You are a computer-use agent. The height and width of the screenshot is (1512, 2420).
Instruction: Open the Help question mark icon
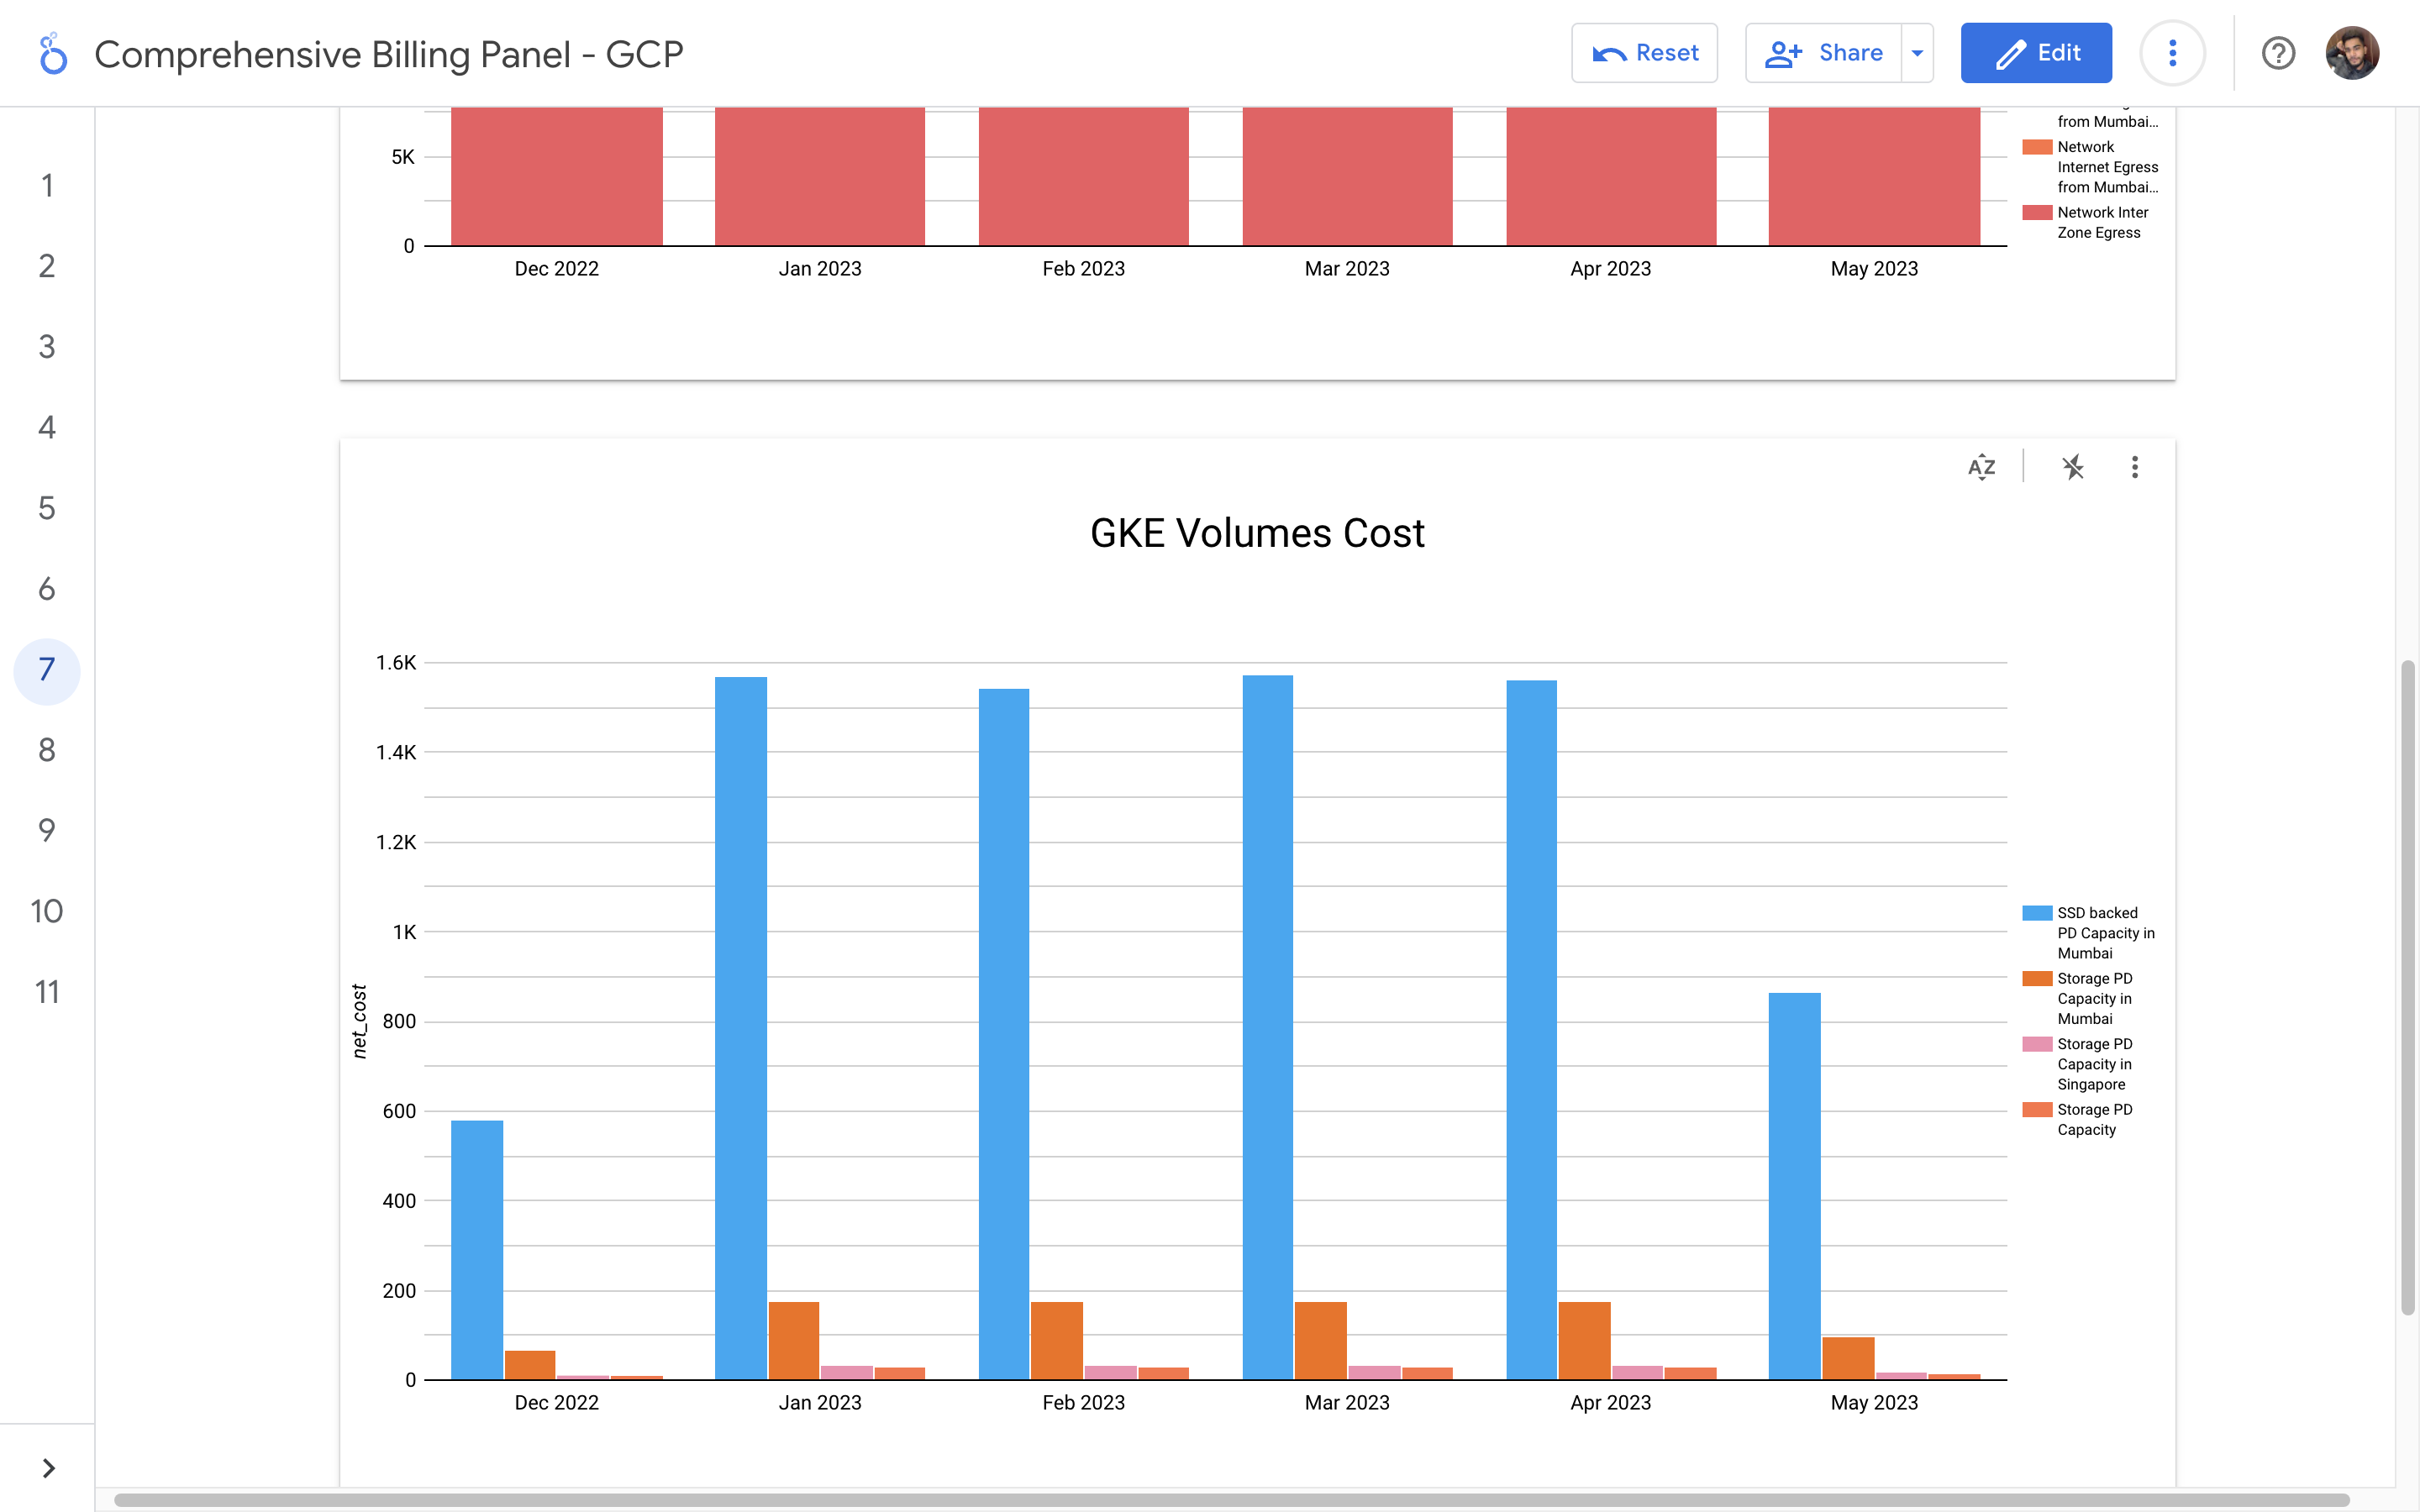pyautogui.click(x=2278, y=53)
